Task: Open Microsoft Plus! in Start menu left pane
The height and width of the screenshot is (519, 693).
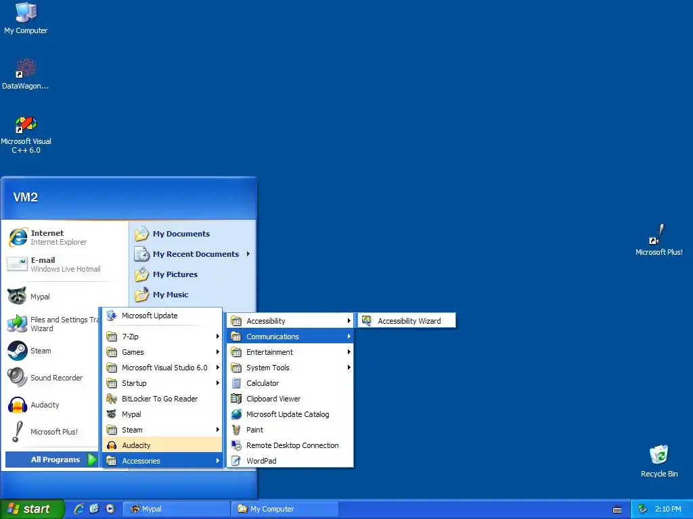Action: [x=52, y=432]
